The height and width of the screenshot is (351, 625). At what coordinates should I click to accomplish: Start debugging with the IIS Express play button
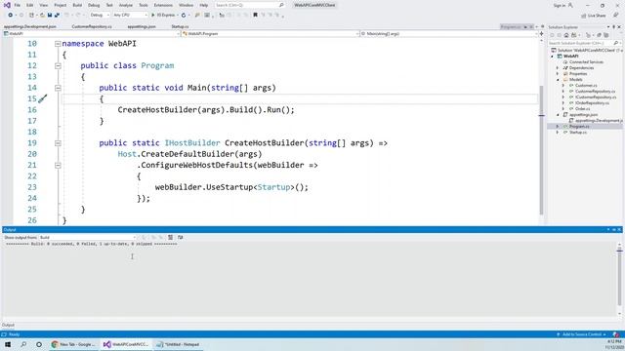point(164,16)
